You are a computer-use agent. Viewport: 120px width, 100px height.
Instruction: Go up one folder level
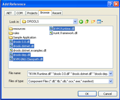pos(87,22)
